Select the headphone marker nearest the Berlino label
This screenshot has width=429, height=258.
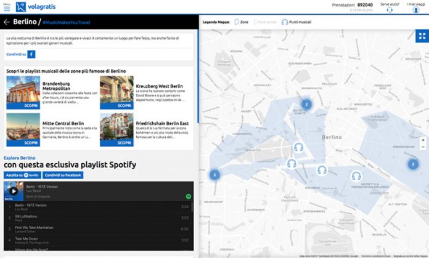pos(298,148)
